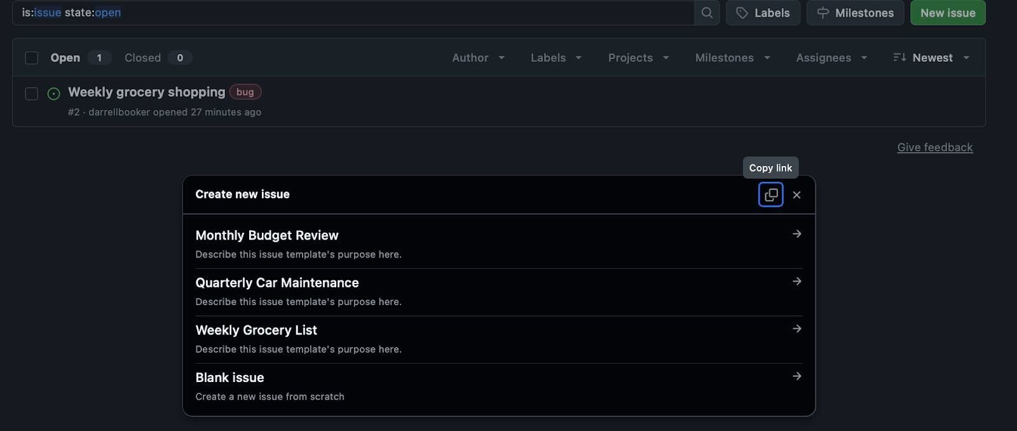The image size is (1017, 431).
Task: Click arrow icon for Weekly Grocery List
Action: click(x=796, y=329)
